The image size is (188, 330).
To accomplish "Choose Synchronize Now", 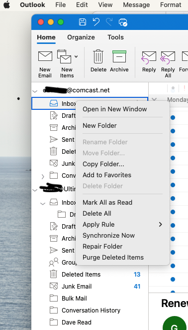I will point(108,235).
